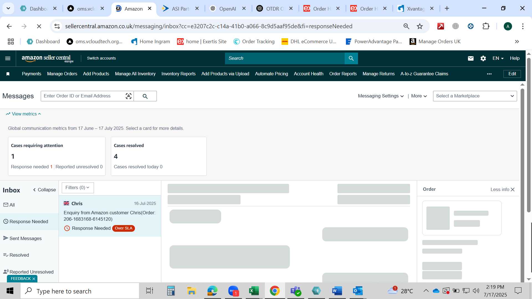This screenshot has height=299, width=532.
Task: Open the Chrome tab search dropdown
Action: (x=8, y=8)
